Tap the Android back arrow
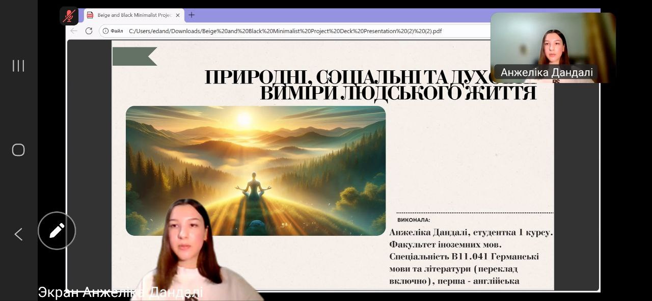This screenshot has height=301, width=652. coord(18,234)
